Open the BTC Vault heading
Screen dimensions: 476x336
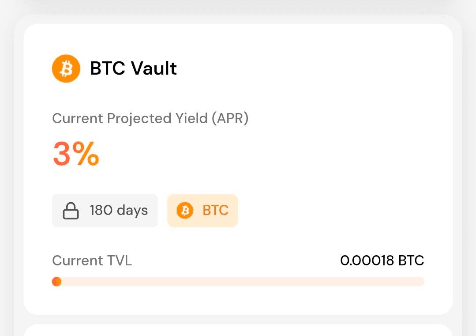point(133,69)
